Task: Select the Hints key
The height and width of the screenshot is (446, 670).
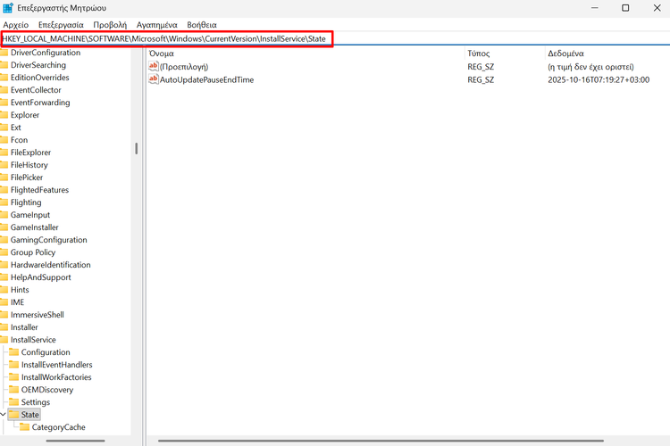Action: point(20,290)
